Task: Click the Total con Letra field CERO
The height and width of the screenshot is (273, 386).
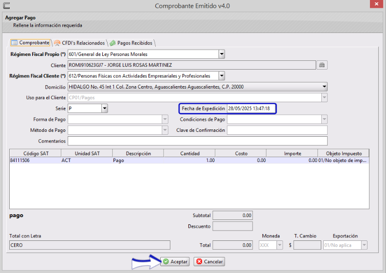Action: [90, 245]
